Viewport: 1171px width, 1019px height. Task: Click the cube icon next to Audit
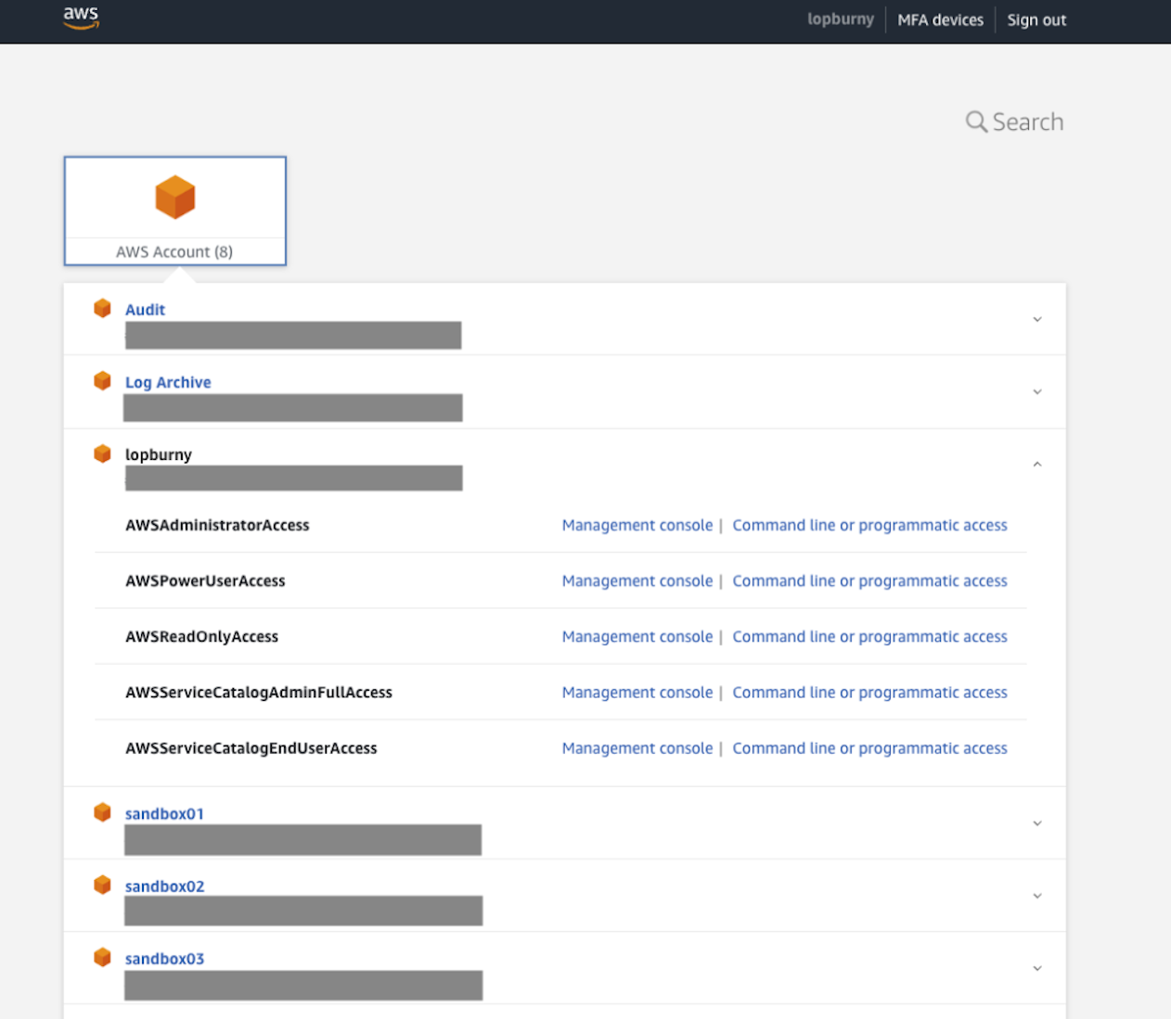(x=102, y=308)
